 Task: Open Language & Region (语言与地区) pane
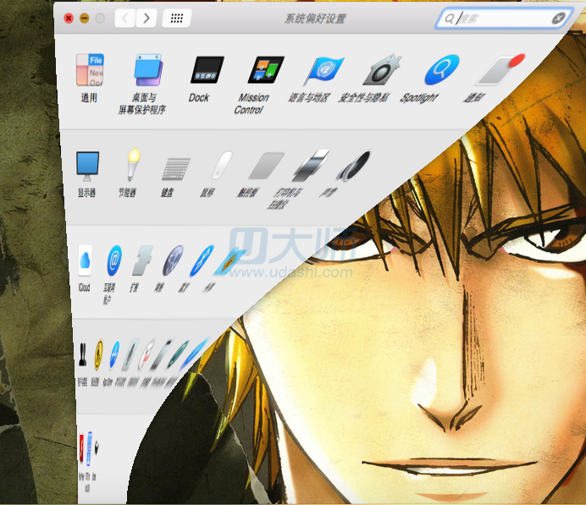(x=322, y=71)
